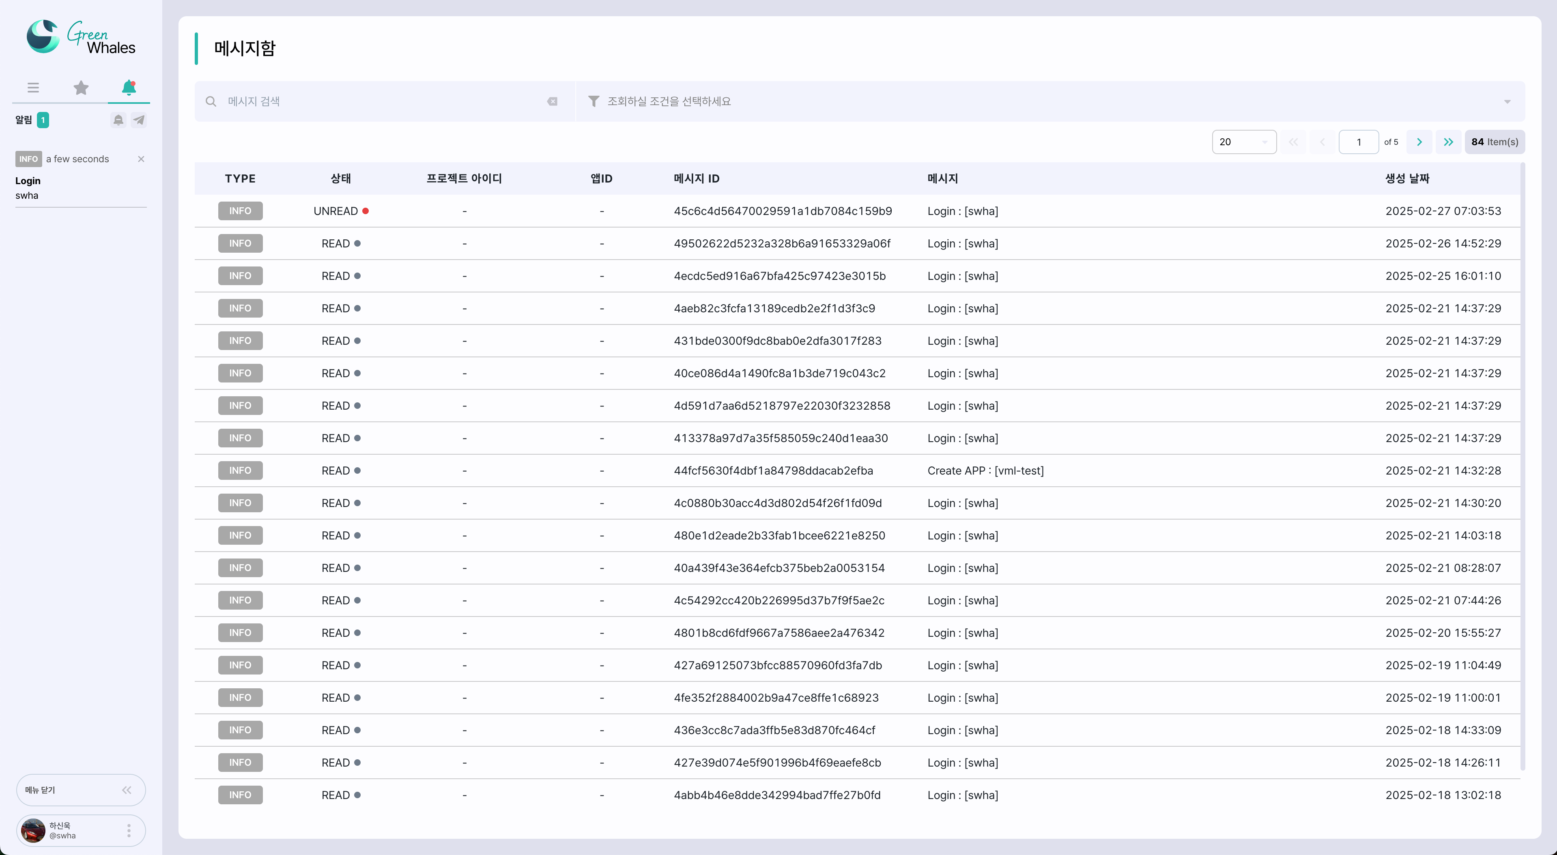Jump to the last page
This screenshot has width=1557, height=855.
point(1449,142)
